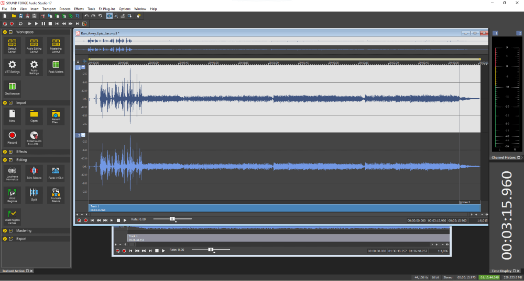The image size is (524, 281).
Task: Expand the Export section
Action: [x=5, y=239]
